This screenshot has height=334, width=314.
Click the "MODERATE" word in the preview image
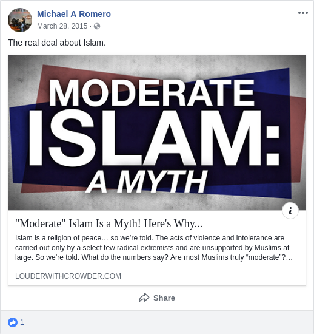point(152,93)
